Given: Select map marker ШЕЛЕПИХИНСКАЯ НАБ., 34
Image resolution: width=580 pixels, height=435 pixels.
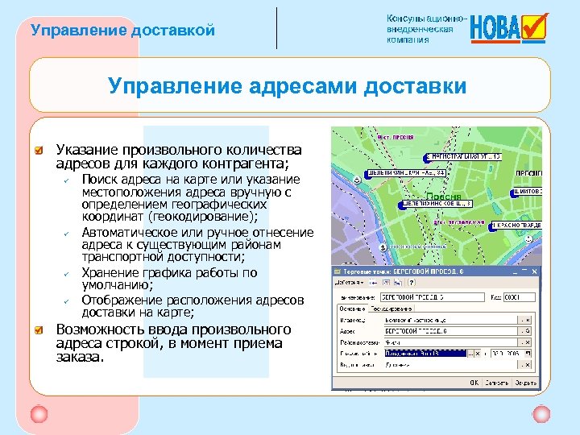Looking at the screenshot, I should point(405,173).
